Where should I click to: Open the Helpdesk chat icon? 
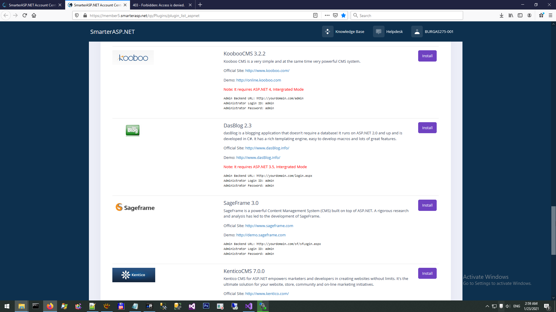378,31
